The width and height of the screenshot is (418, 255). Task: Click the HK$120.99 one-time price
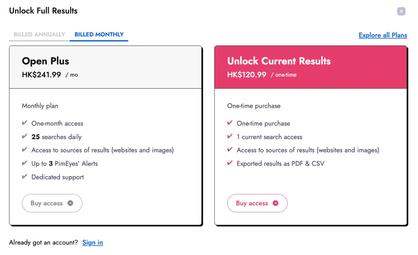(x=247, y=75)
